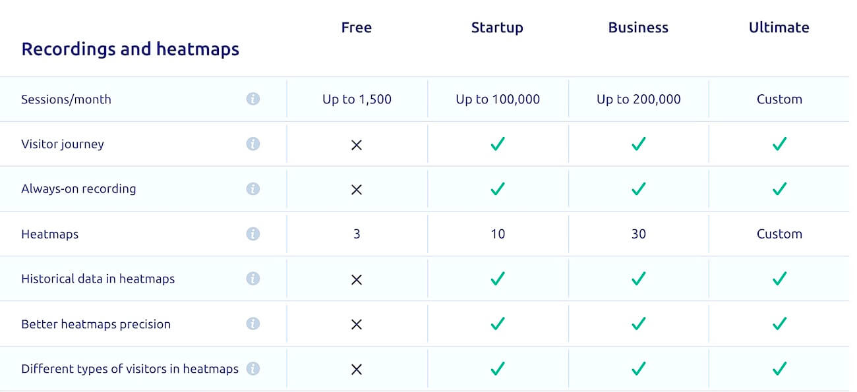
Task: Click the Up to 100,000 sessions cell
Action: pos(498,99)
